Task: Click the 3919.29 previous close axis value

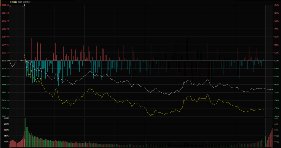Action: [5, 60]
